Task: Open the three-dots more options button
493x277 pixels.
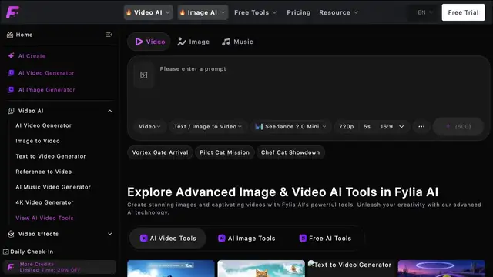Action: click(x=421, y=126)
